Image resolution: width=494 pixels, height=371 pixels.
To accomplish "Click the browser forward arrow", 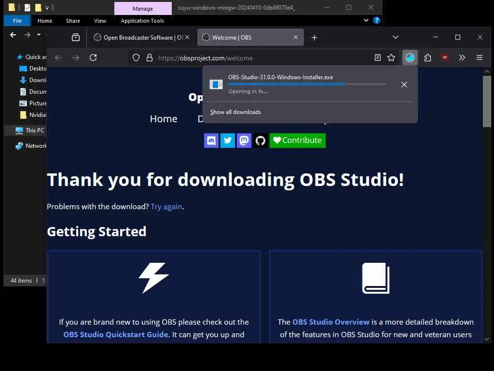I will (76, 57).
